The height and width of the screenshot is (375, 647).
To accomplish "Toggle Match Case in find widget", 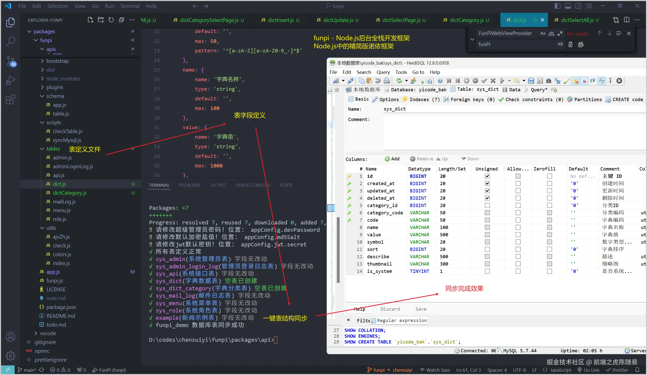I will point(542,33).
